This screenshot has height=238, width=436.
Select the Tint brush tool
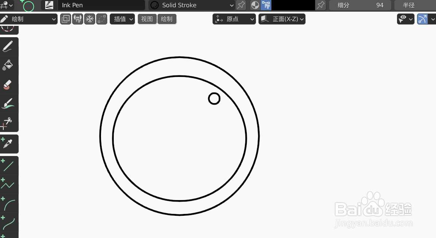click(8, 104)
